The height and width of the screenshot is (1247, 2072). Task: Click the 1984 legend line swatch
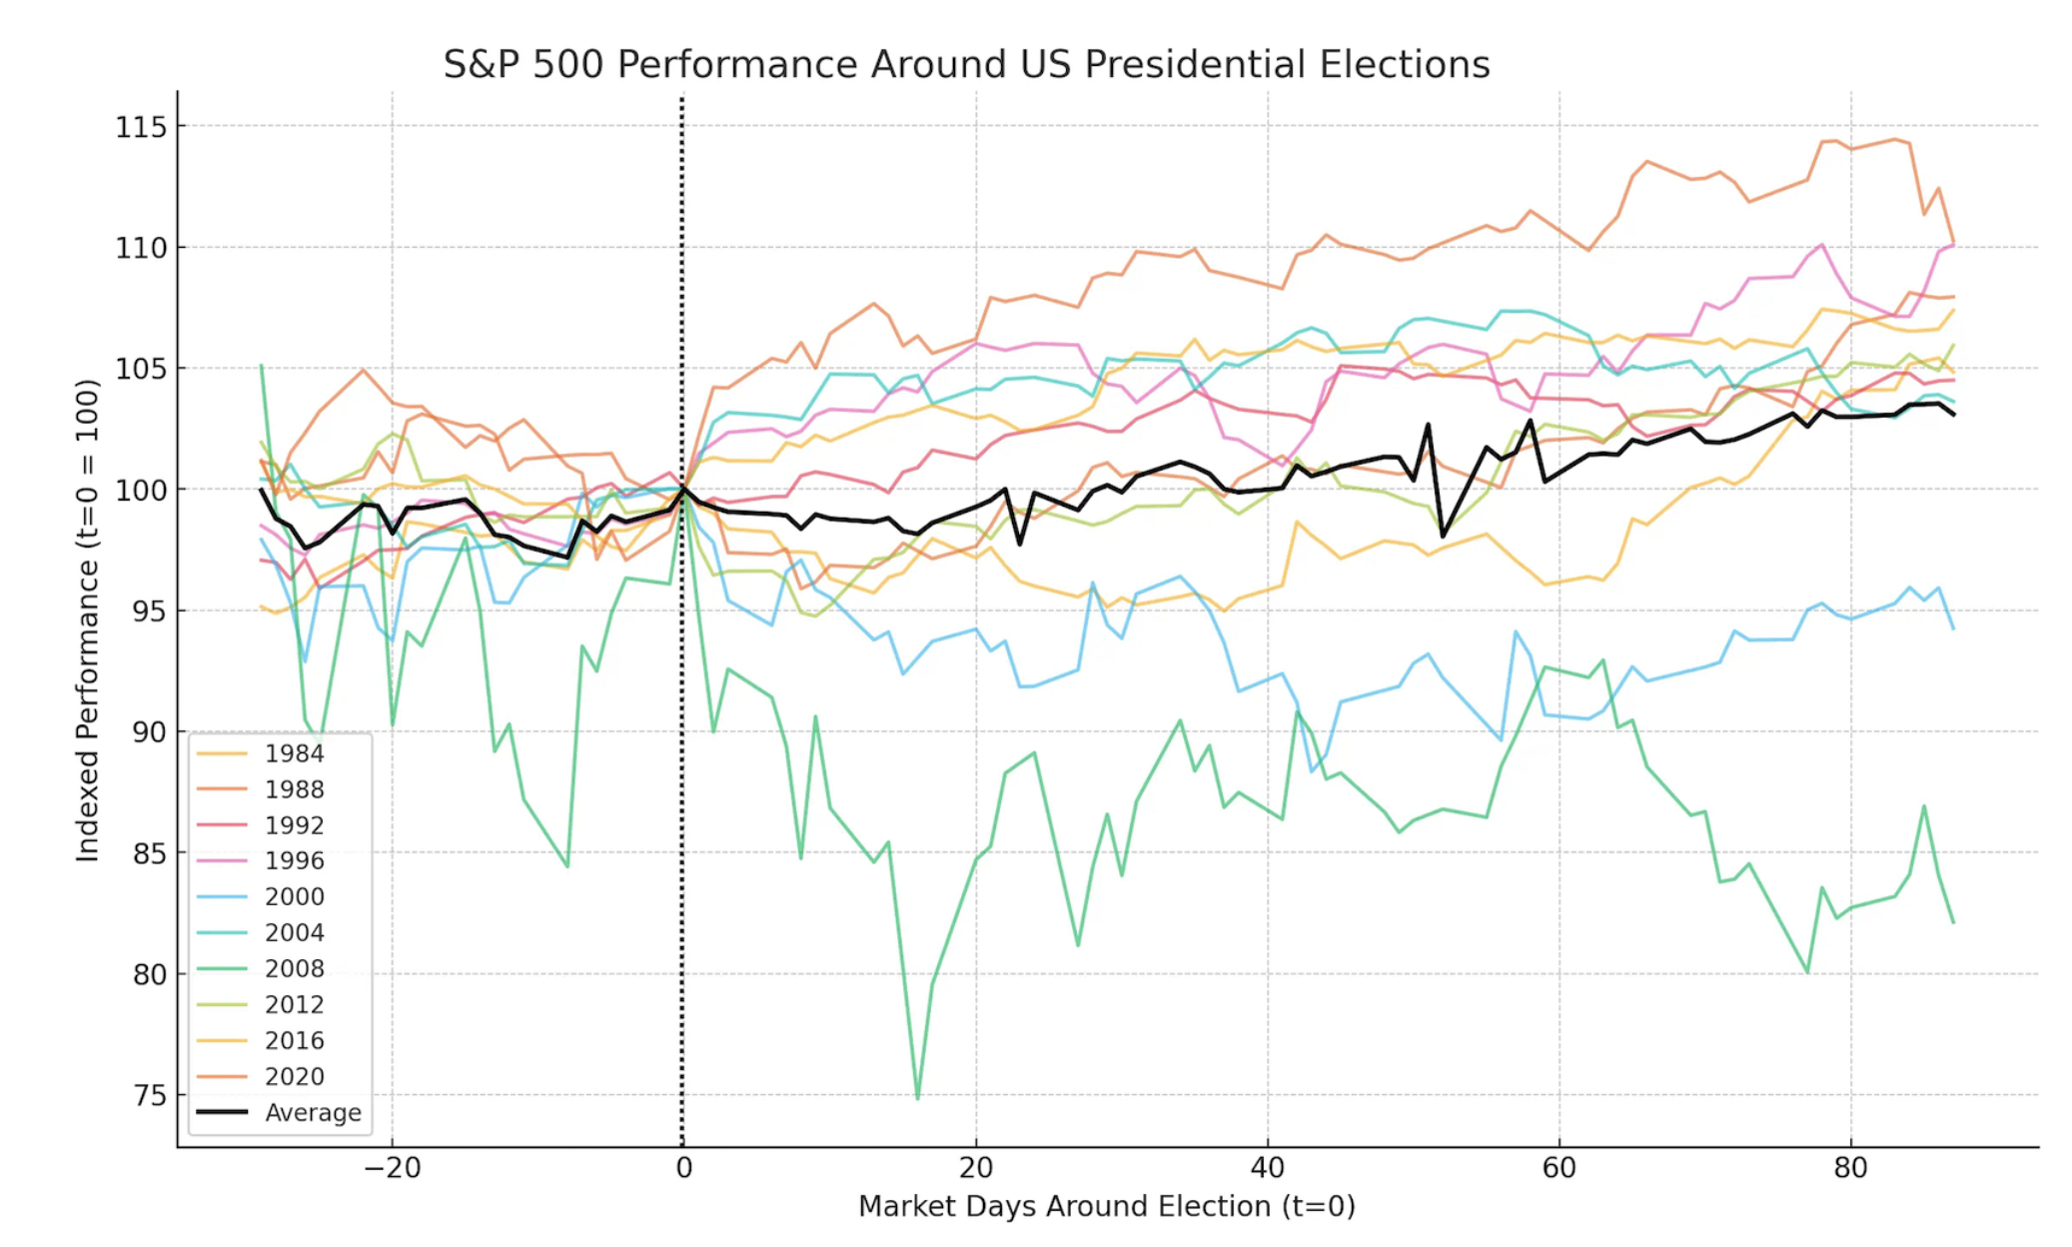(x=222, y=753)
